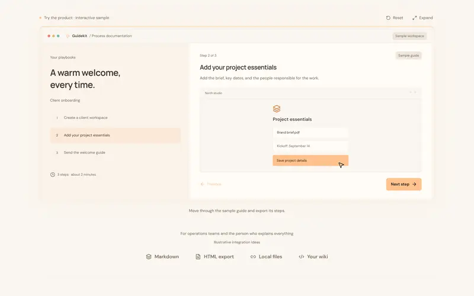Click the Process documentation breadcrumb
The height and width of the screenshot is (296, 474).
tap(111, 36)
